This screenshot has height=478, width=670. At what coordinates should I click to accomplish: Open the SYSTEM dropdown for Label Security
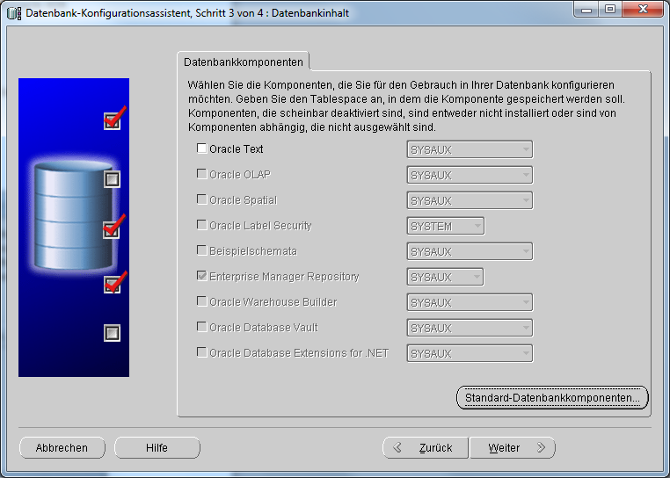(x=446, y=226)
